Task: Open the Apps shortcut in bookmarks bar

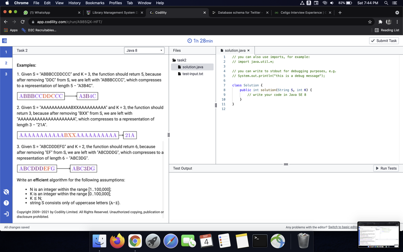Action: [10, 30]
